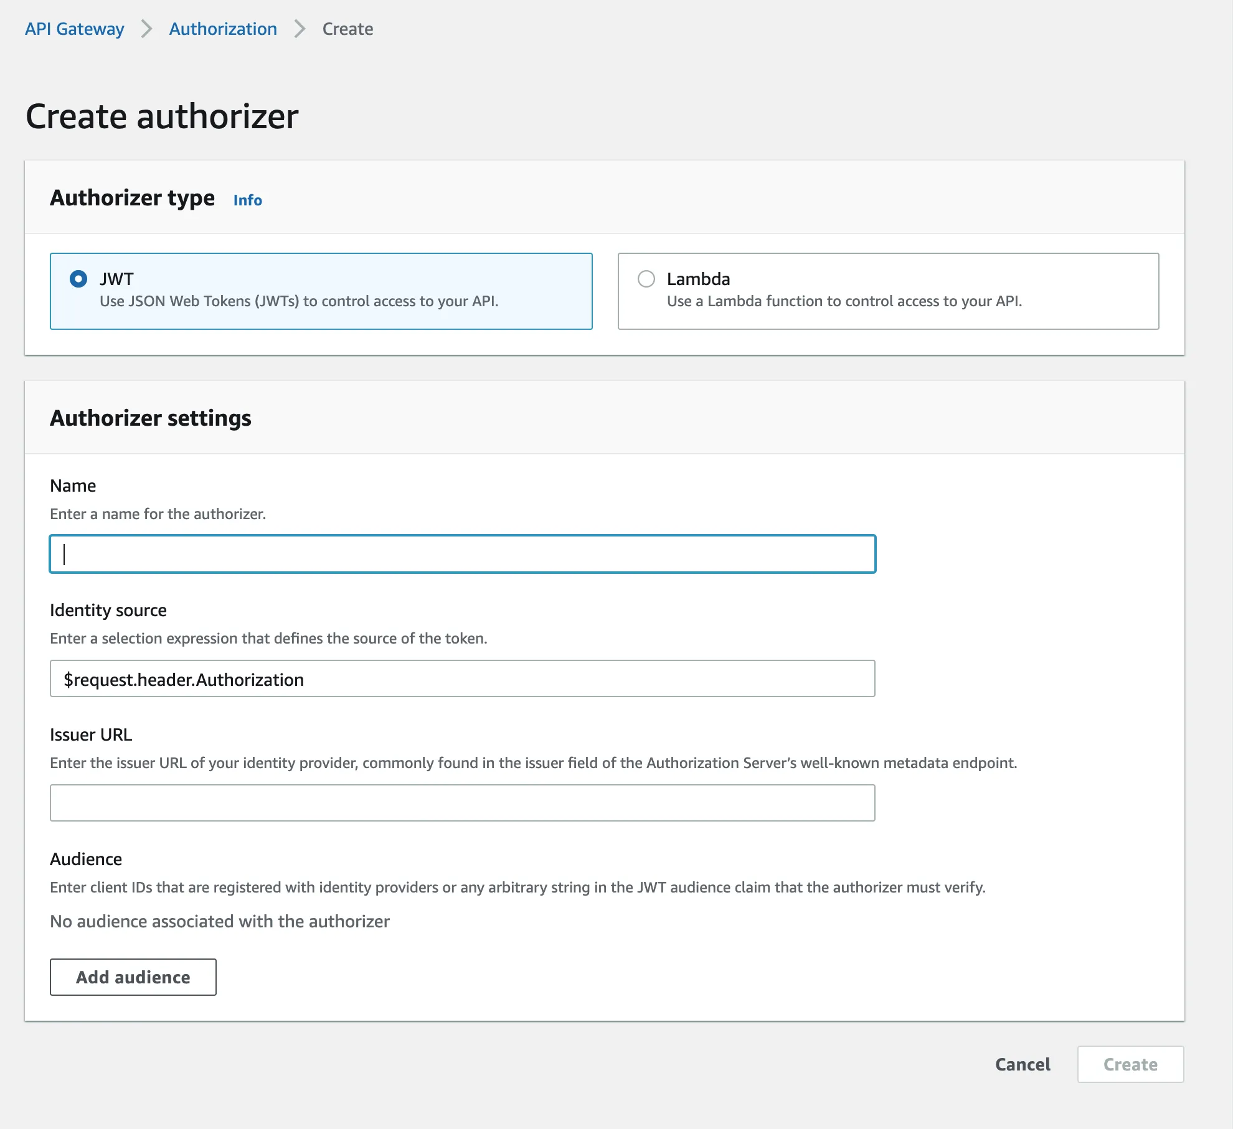Click the Identity source input field
1233x1129 pixels.
462,678
